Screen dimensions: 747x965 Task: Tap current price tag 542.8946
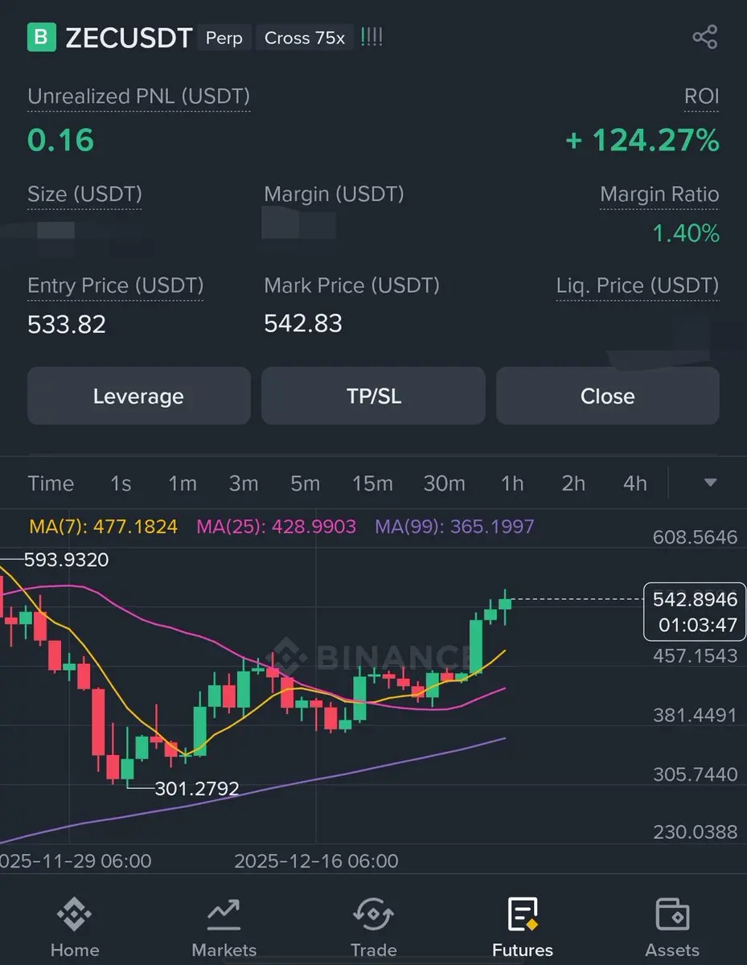695,611
